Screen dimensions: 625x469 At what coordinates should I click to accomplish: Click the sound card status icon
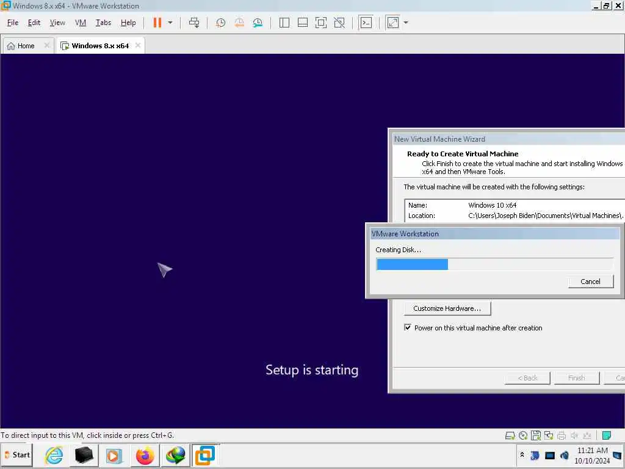pyautogui.click(x=574, y=435)
